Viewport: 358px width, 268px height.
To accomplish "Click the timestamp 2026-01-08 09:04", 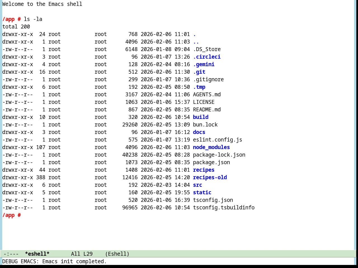I will (165, 49).
